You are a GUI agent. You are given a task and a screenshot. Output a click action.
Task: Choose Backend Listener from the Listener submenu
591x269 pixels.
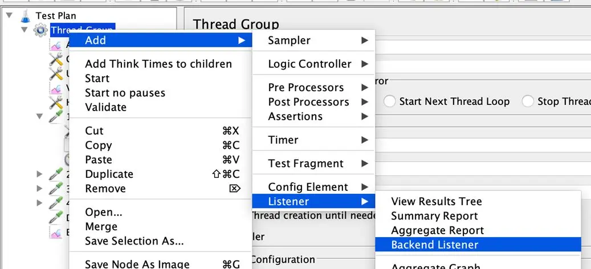pos(434,245)
